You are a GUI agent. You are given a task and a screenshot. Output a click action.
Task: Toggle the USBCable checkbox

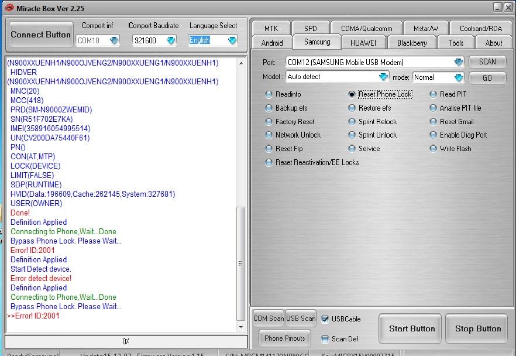tap(325, 319)
